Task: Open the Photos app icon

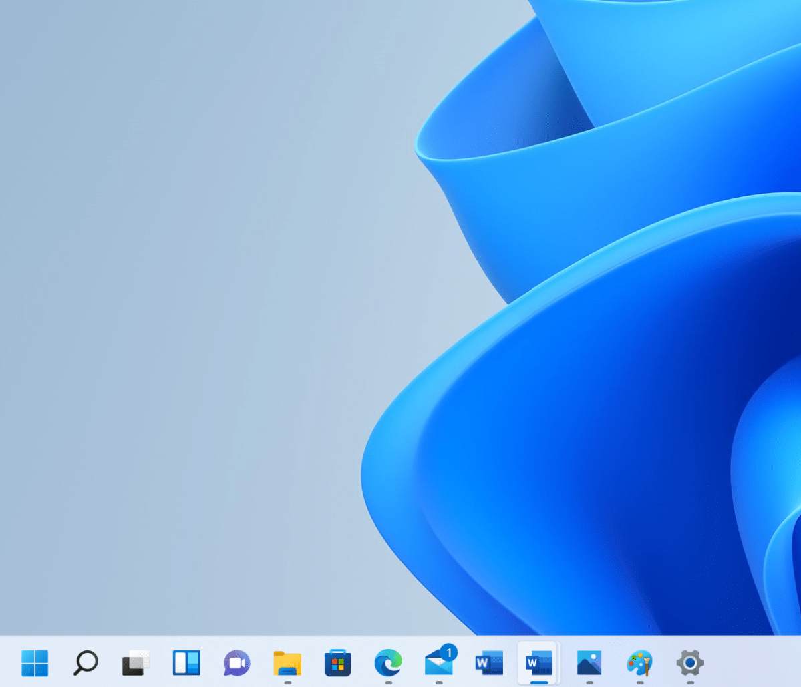Action: coord(589,663)
